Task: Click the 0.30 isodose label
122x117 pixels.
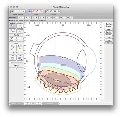Action: pos(64,58)
